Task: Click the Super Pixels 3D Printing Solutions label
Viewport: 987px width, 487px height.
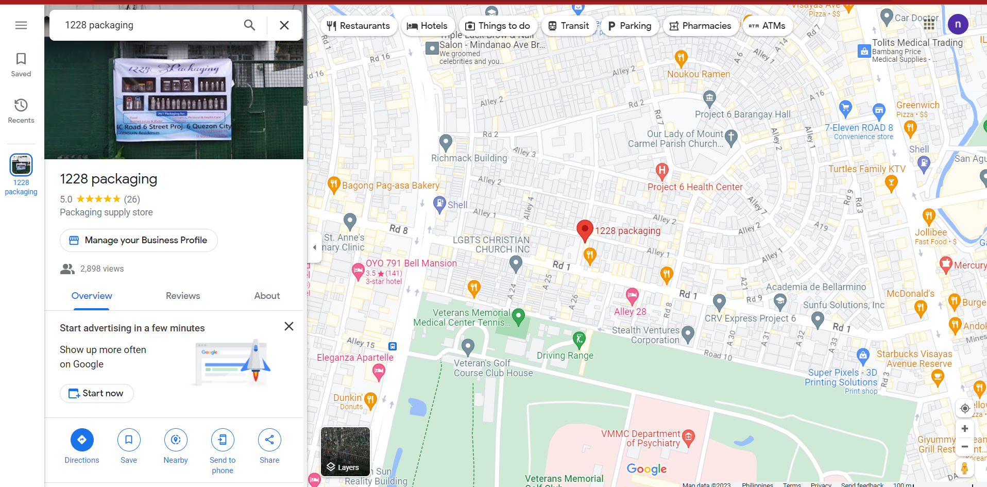Action: (x=841, y=378)
